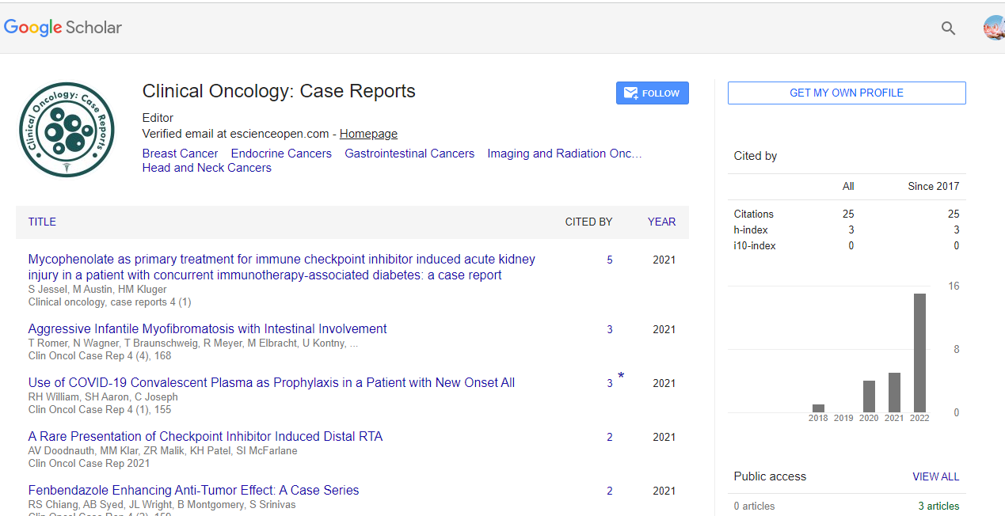The height and width of the screenshot is (516, 1005).
Task: Select the Breast Cancer interest tag
Action: tap(181, 154)
